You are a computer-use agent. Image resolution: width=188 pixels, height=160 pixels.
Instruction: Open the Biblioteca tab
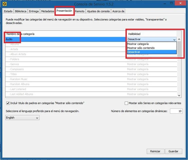click(20, 11)
